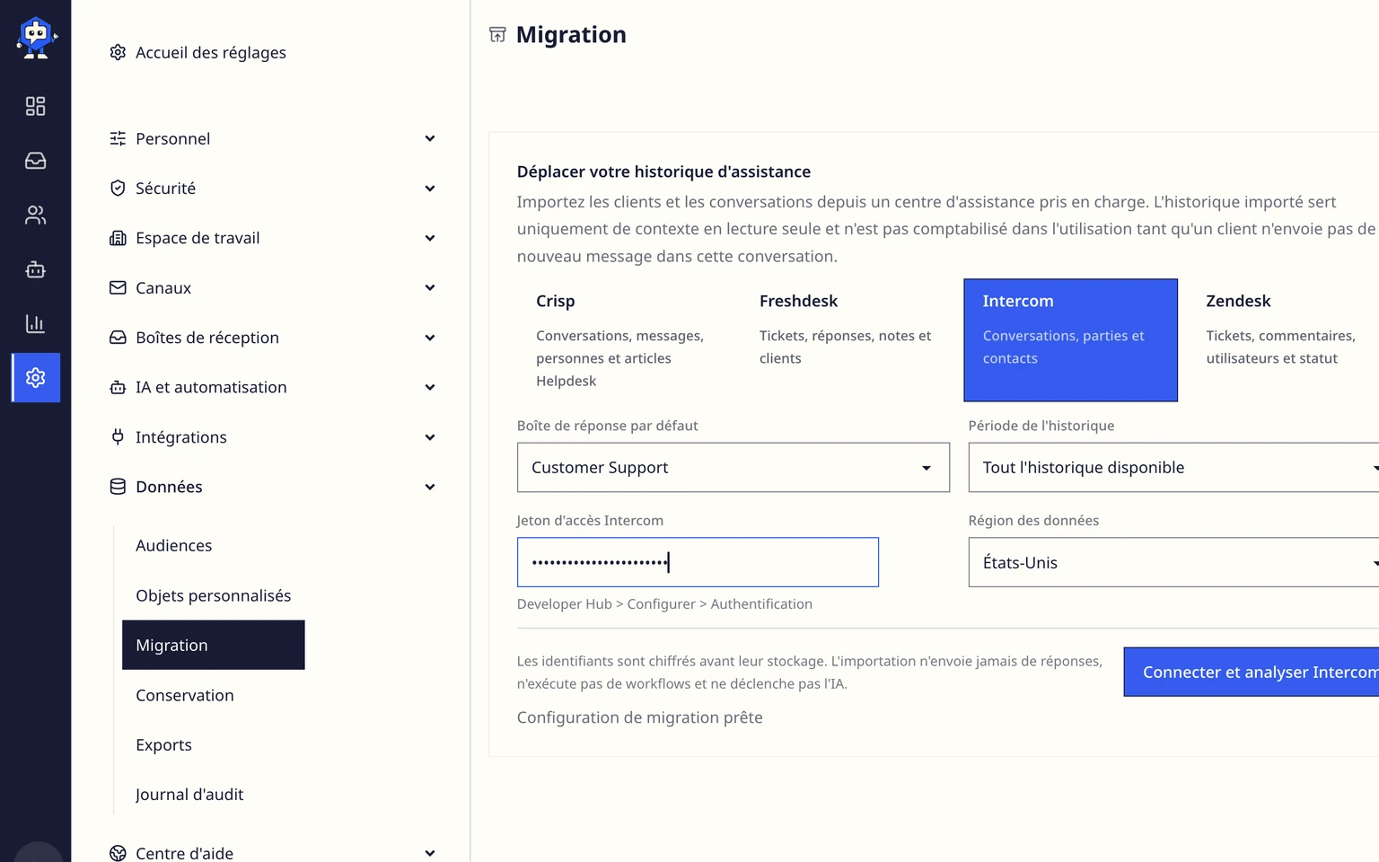Open Objets personnalisés settings page
The width and height of the screenshot is (1379, 862).
click(x=214, y=595)
